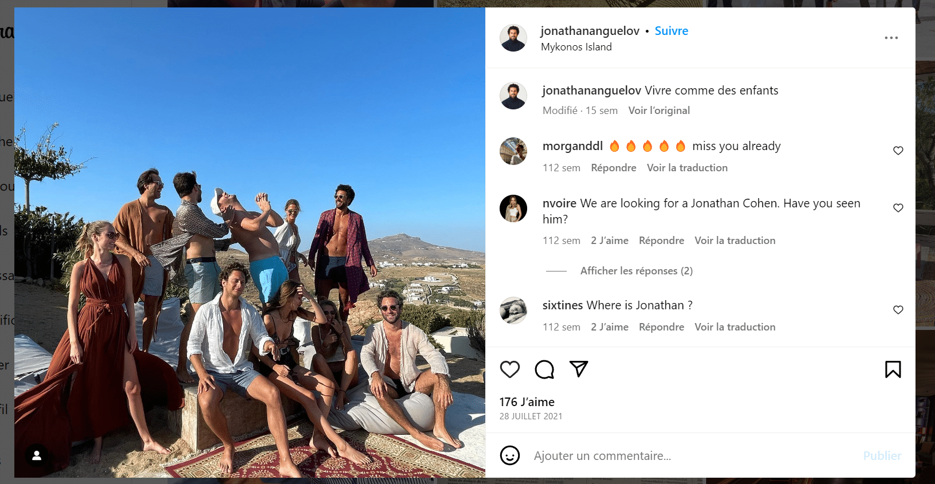Open the Mykonos Island location page
Viewport: 935px width, 484px height.
pos(576,46)
